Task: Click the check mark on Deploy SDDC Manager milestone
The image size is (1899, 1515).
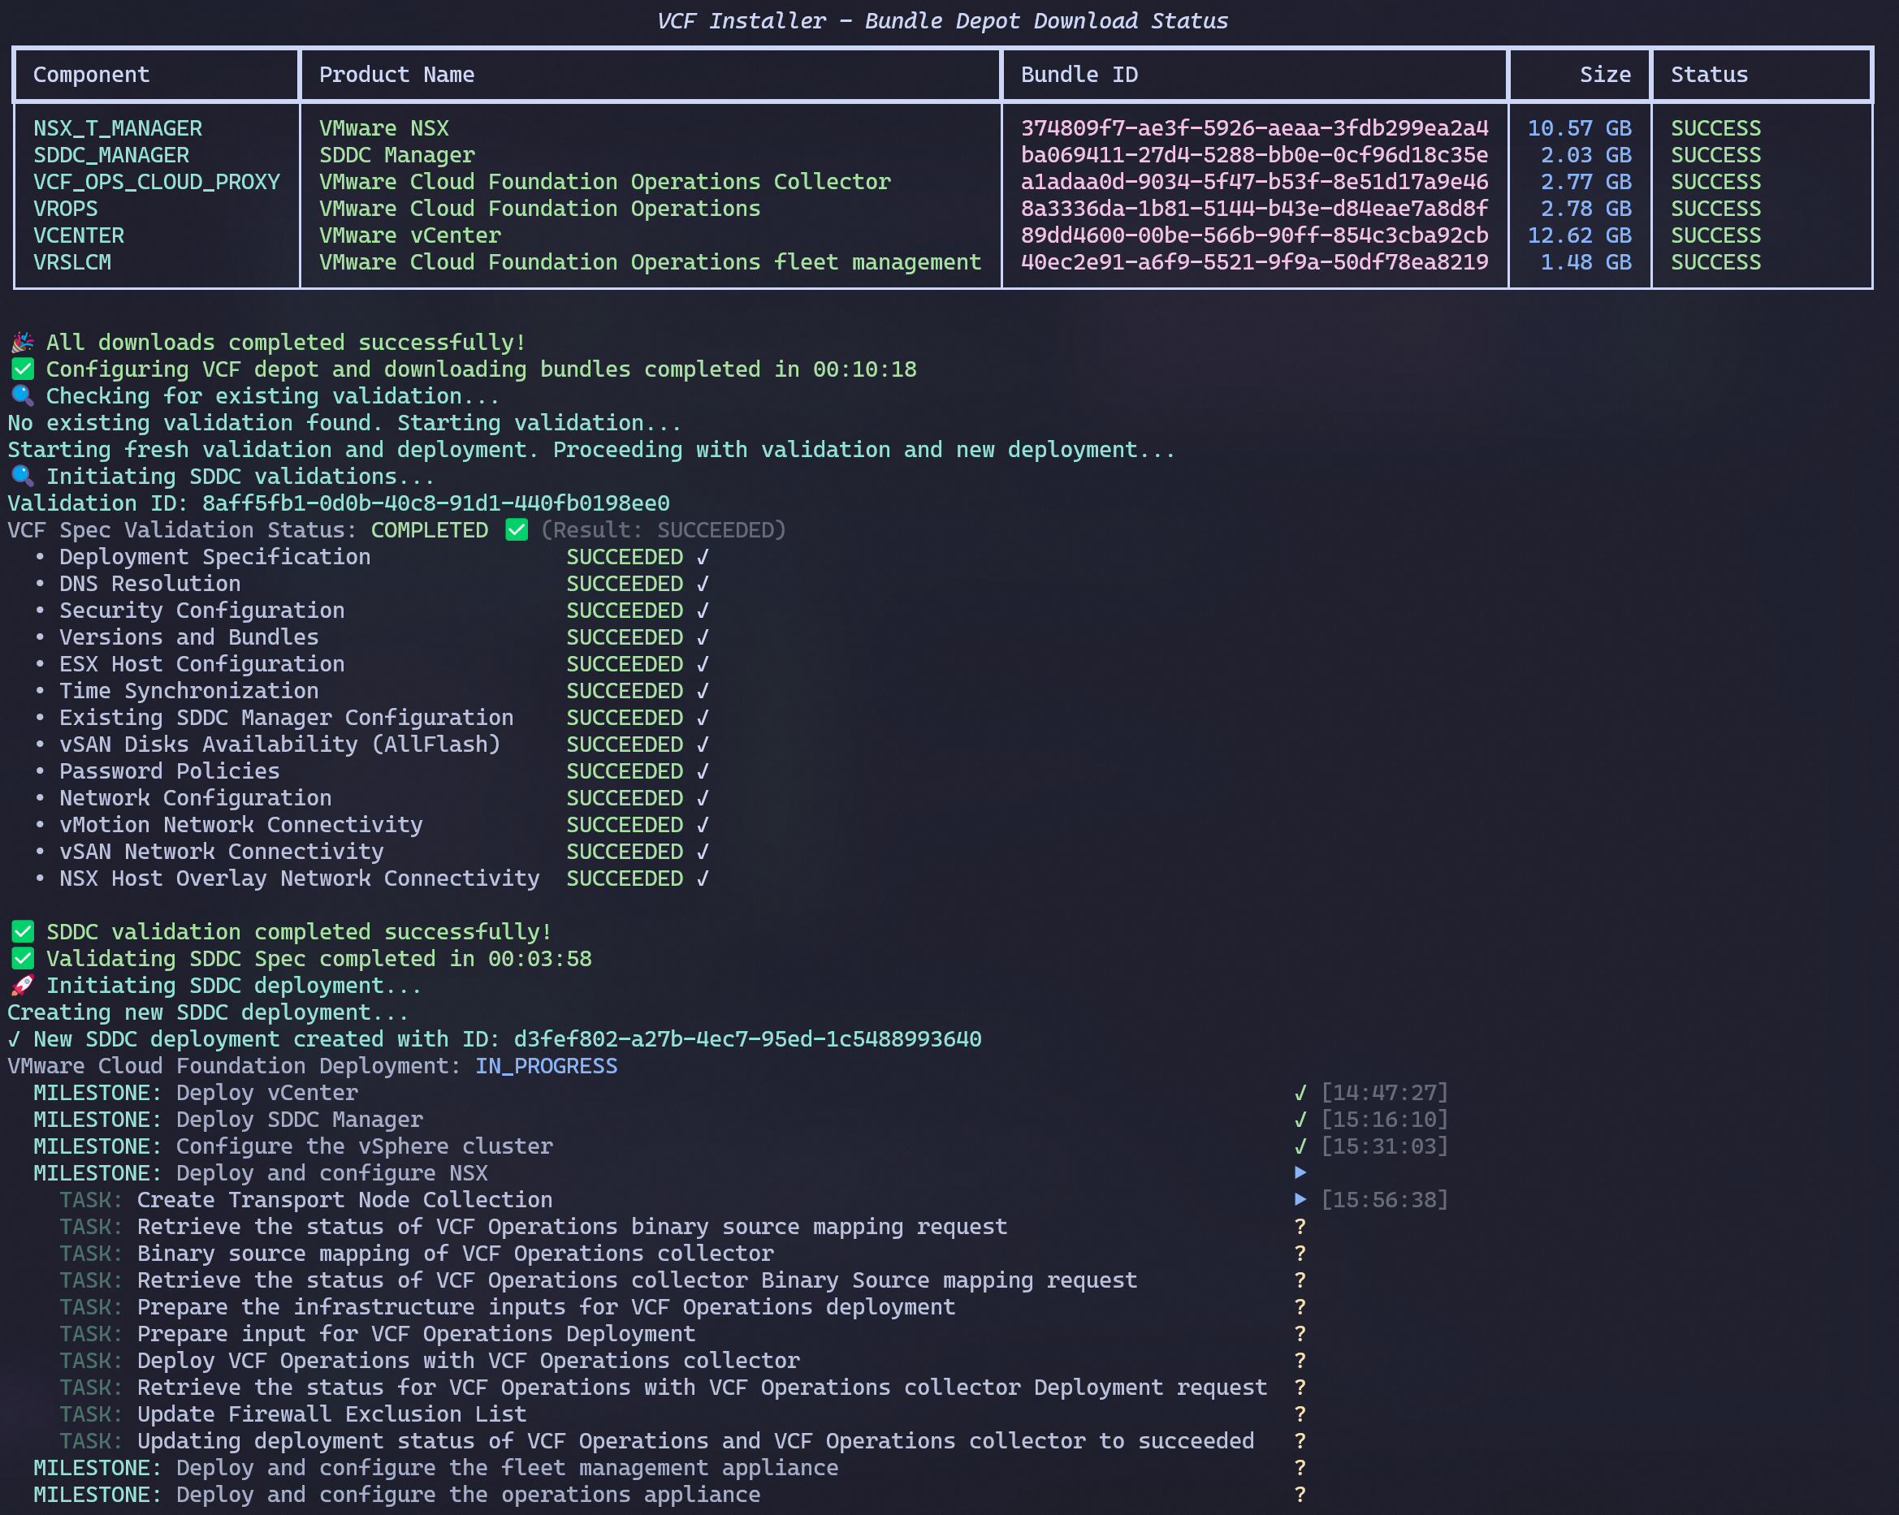Action: (x=1300, y=1120)
